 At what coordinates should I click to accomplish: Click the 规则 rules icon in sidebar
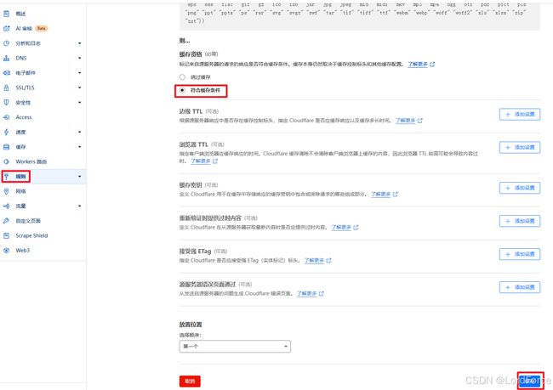[6, 177]
